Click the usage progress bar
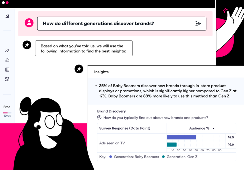The width and height of the screenshot is (244, 170). coord(7,113)
